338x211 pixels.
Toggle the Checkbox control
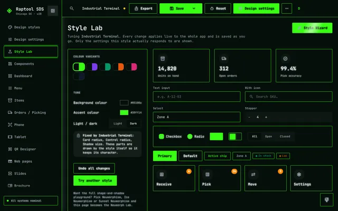[162, 136]
